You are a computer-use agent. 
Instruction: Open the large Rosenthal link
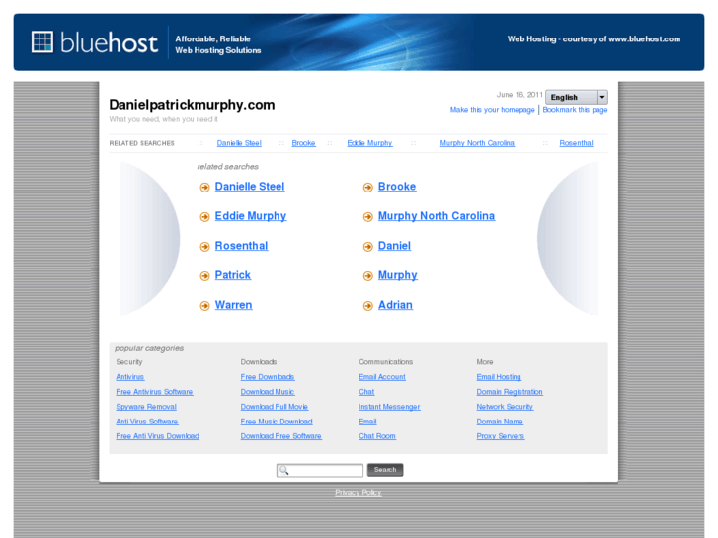(241, 246)
